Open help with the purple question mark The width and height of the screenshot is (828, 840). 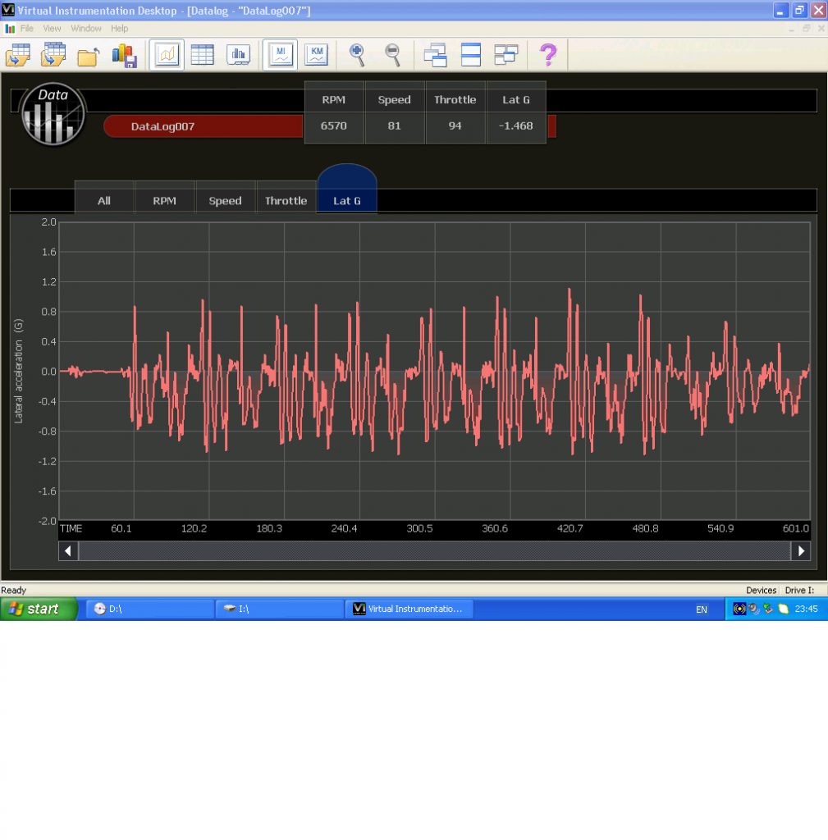pos(547,55)
